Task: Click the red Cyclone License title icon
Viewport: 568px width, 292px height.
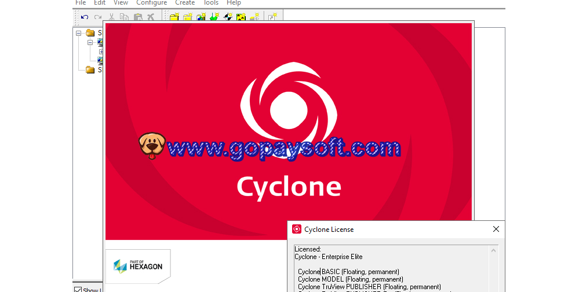Action: coord(297,229)
